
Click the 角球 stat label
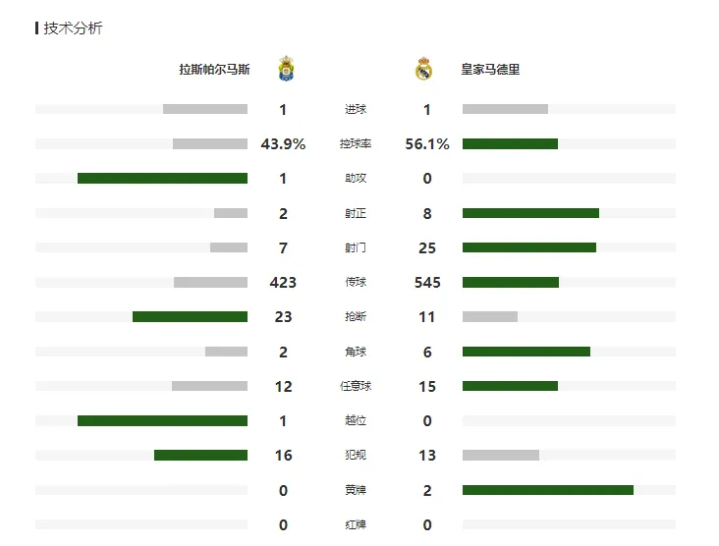(x=356, y=353)
